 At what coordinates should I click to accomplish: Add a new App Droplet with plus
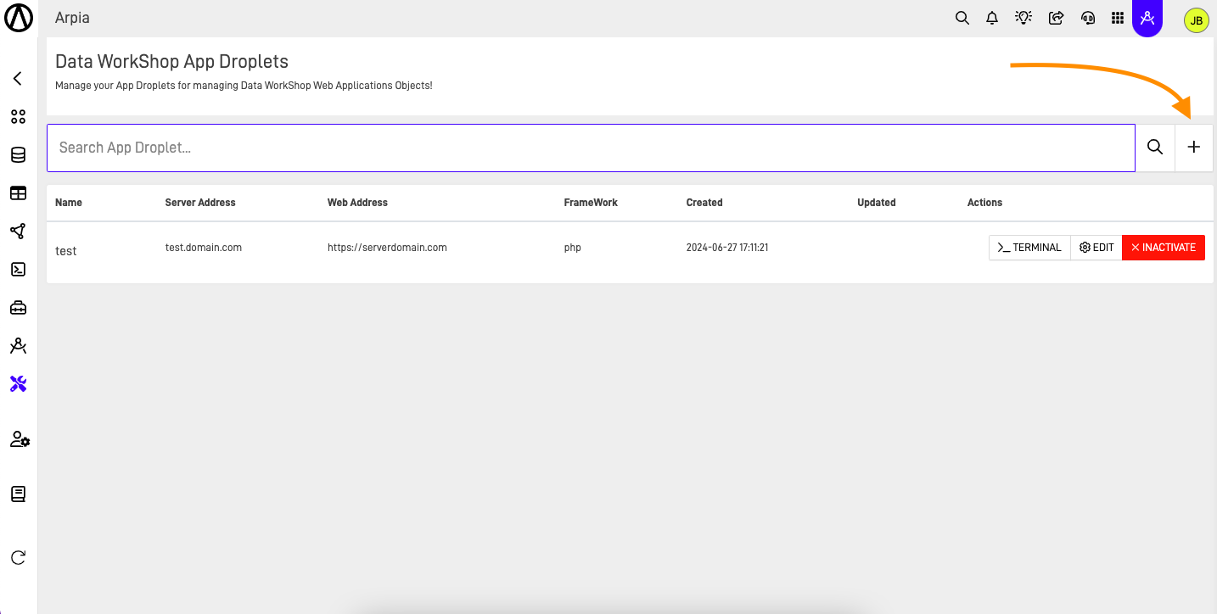[1194, 148]
